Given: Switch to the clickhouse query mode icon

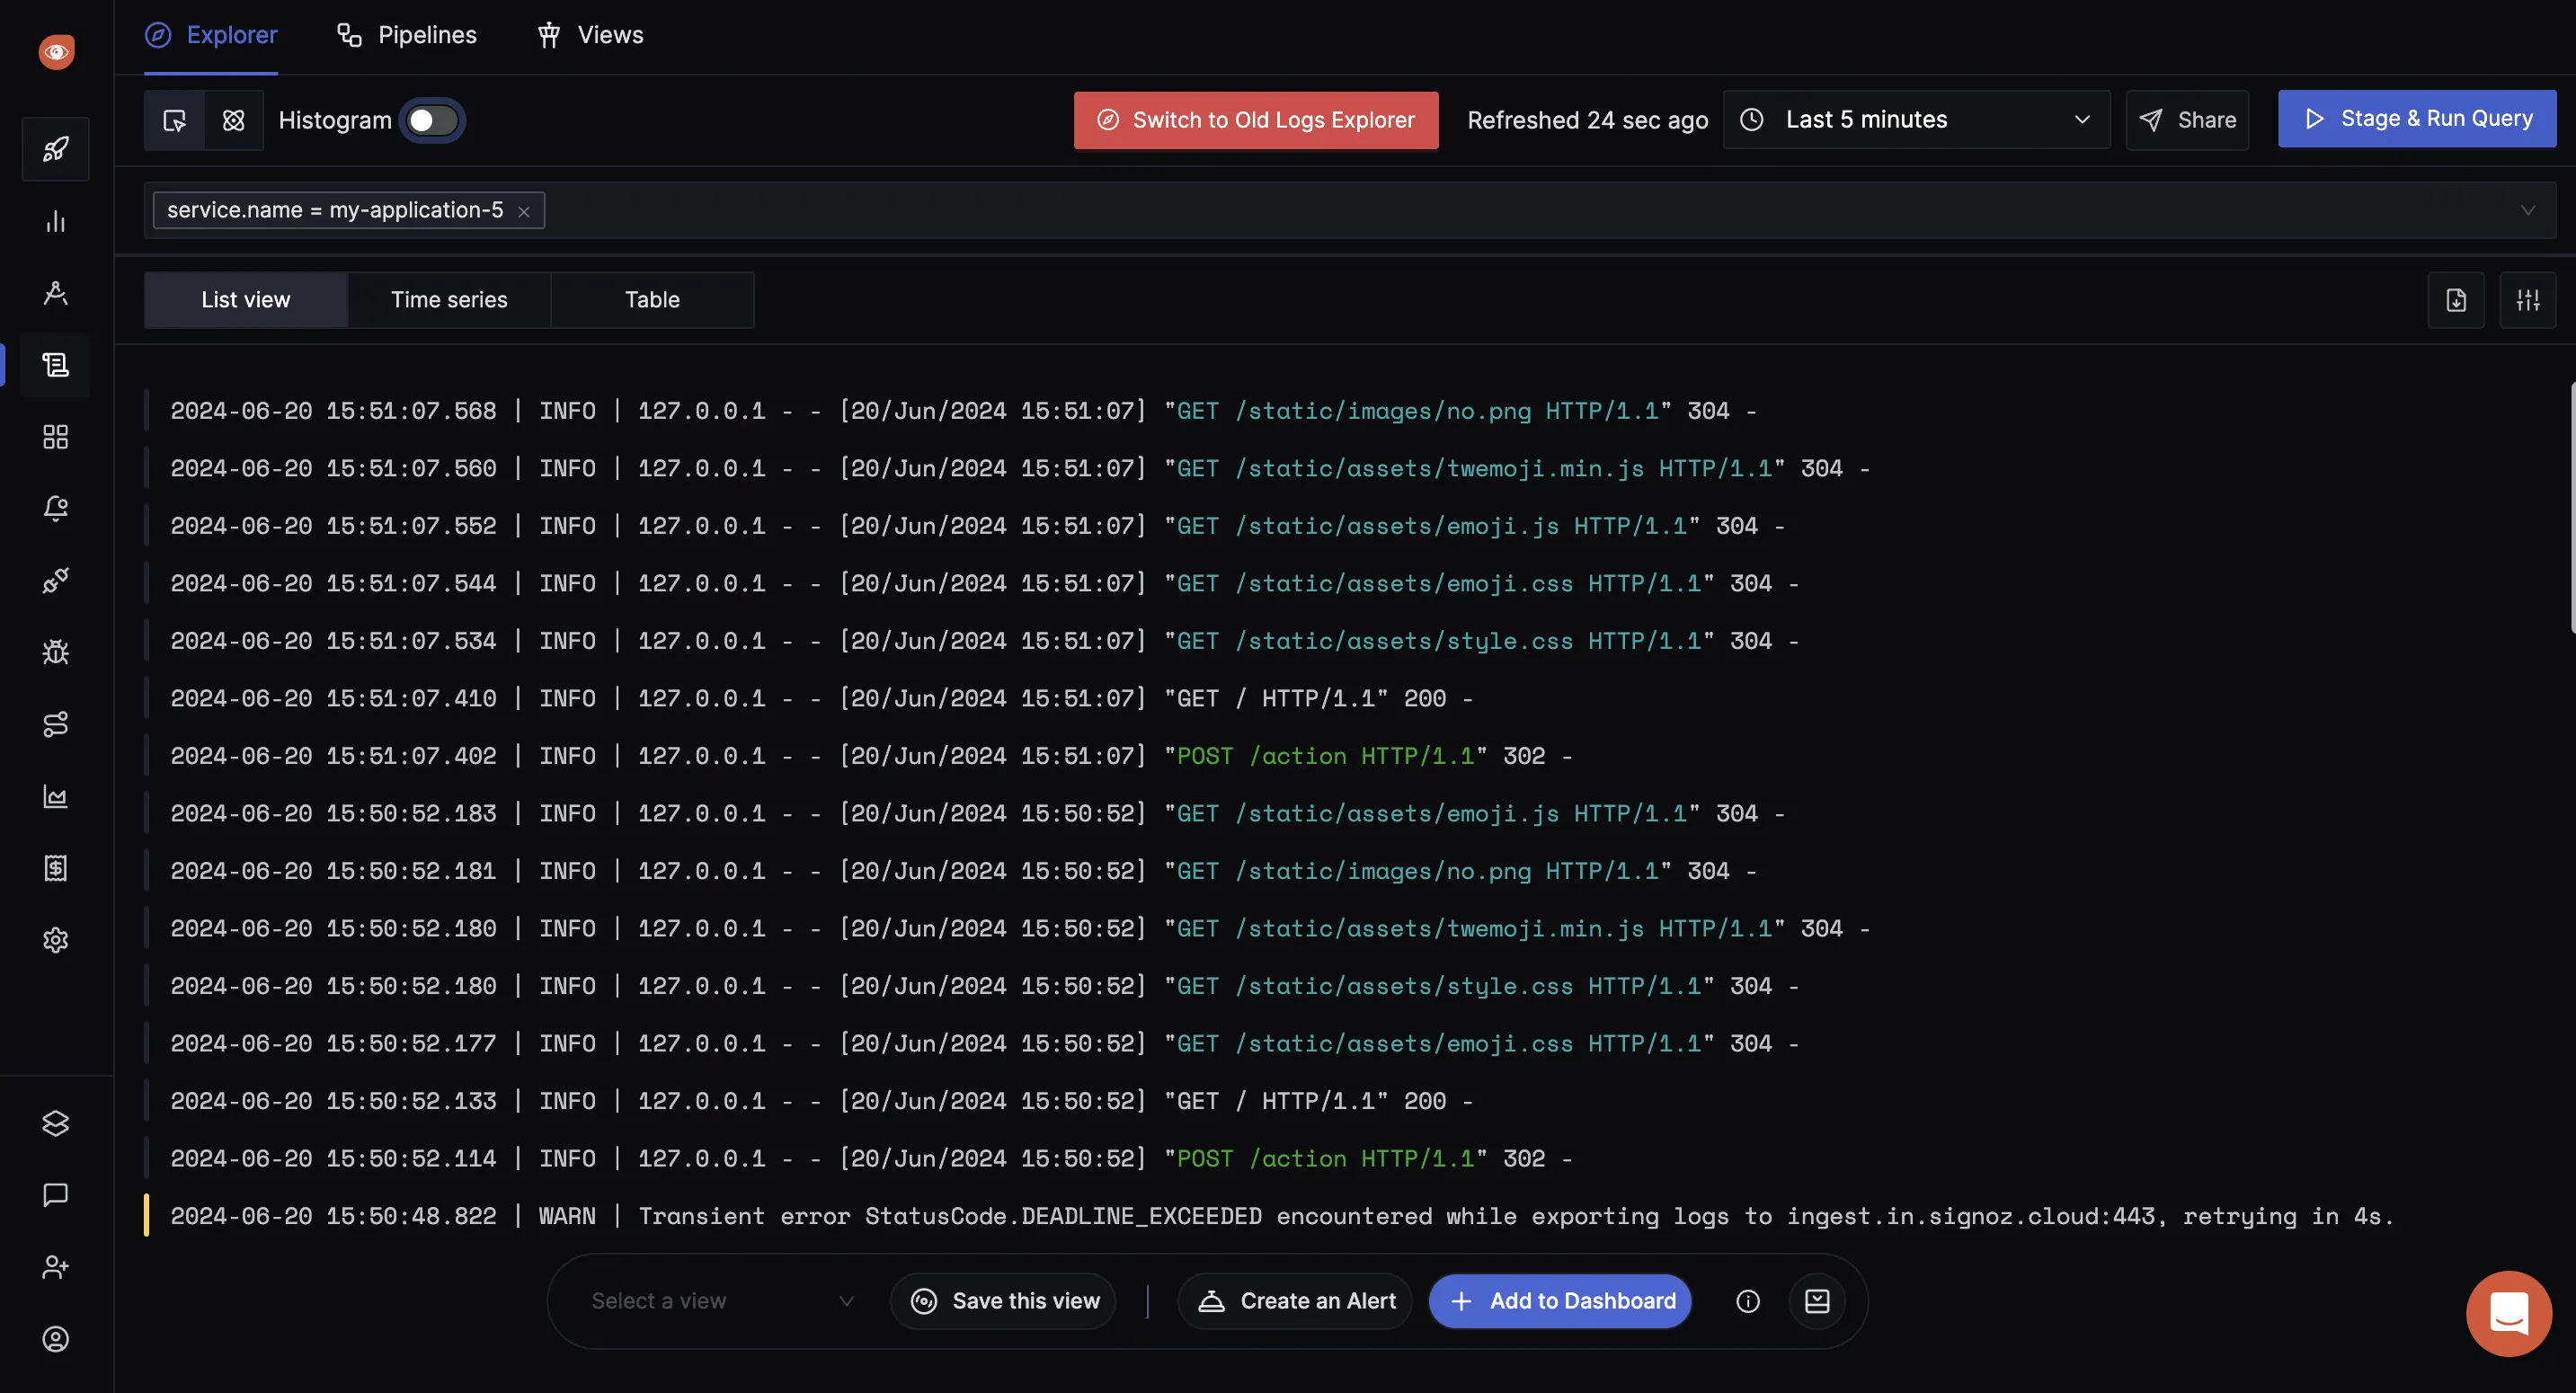Looking at the screenshot, I should point(233,120).
